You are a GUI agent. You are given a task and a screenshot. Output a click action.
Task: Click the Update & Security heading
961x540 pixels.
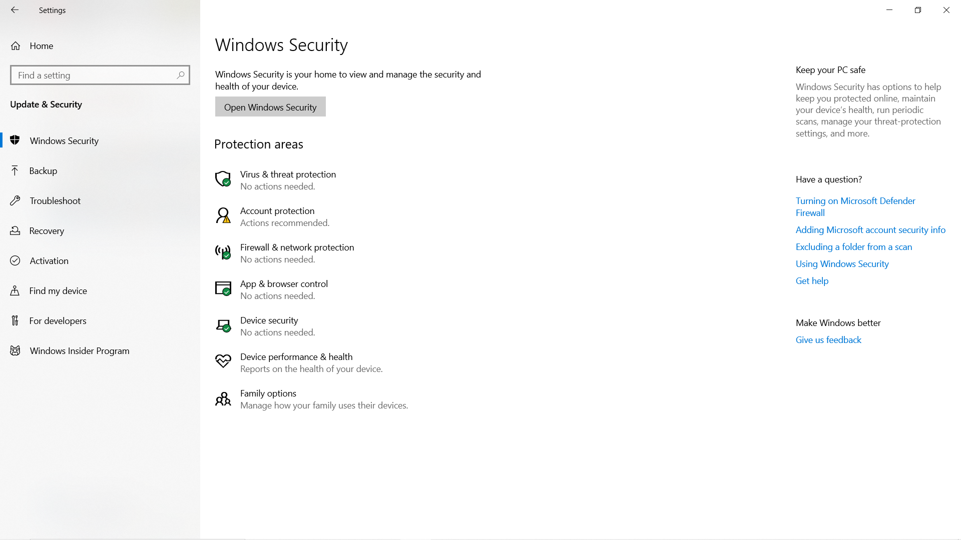pyautogui.click(x=46, y=104)
